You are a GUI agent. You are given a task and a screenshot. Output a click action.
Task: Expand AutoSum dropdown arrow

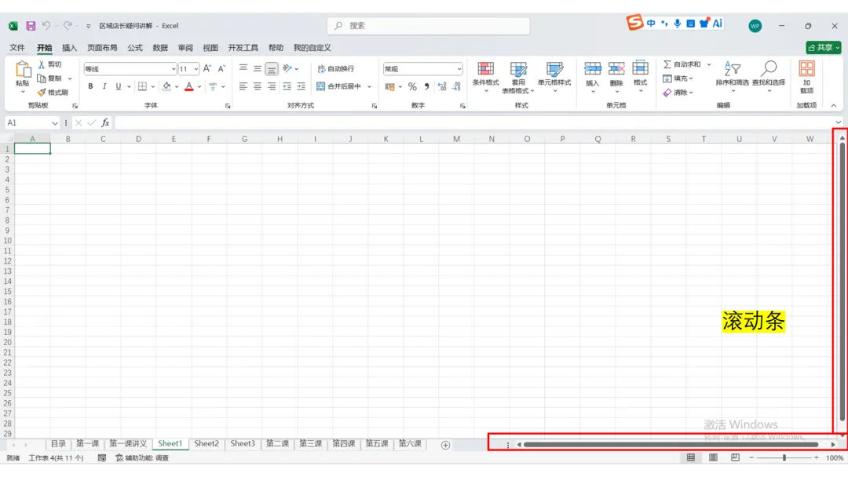coord(709,64)
